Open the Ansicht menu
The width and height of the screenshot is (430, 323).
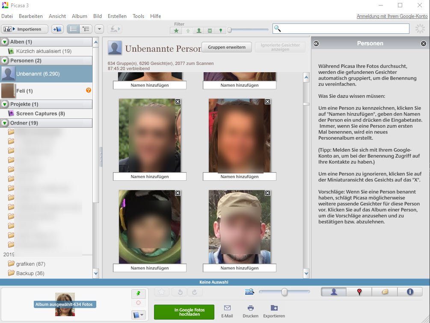point(57,16)
